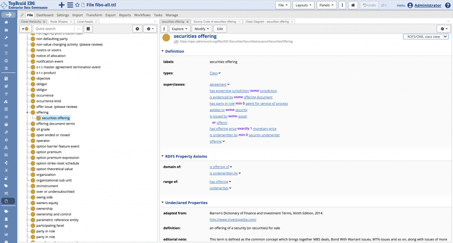Switch to the Class Diagram tab
This screenshot has height=243, width=453.
click(x=267, y=22)
